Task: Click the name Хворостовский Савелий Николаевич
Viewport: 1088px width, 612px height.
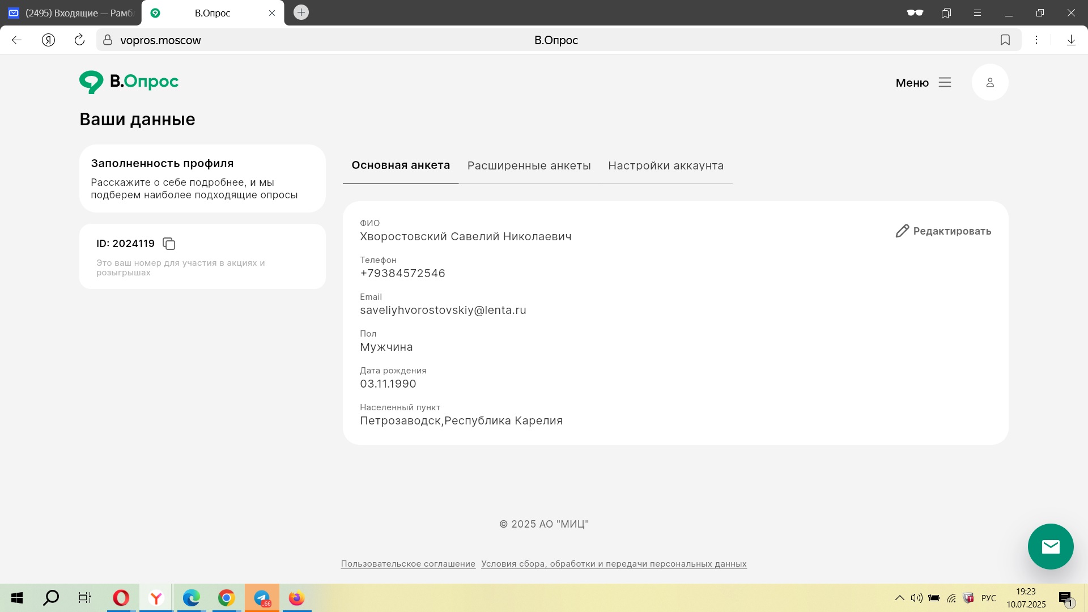Action: point(466,237)
